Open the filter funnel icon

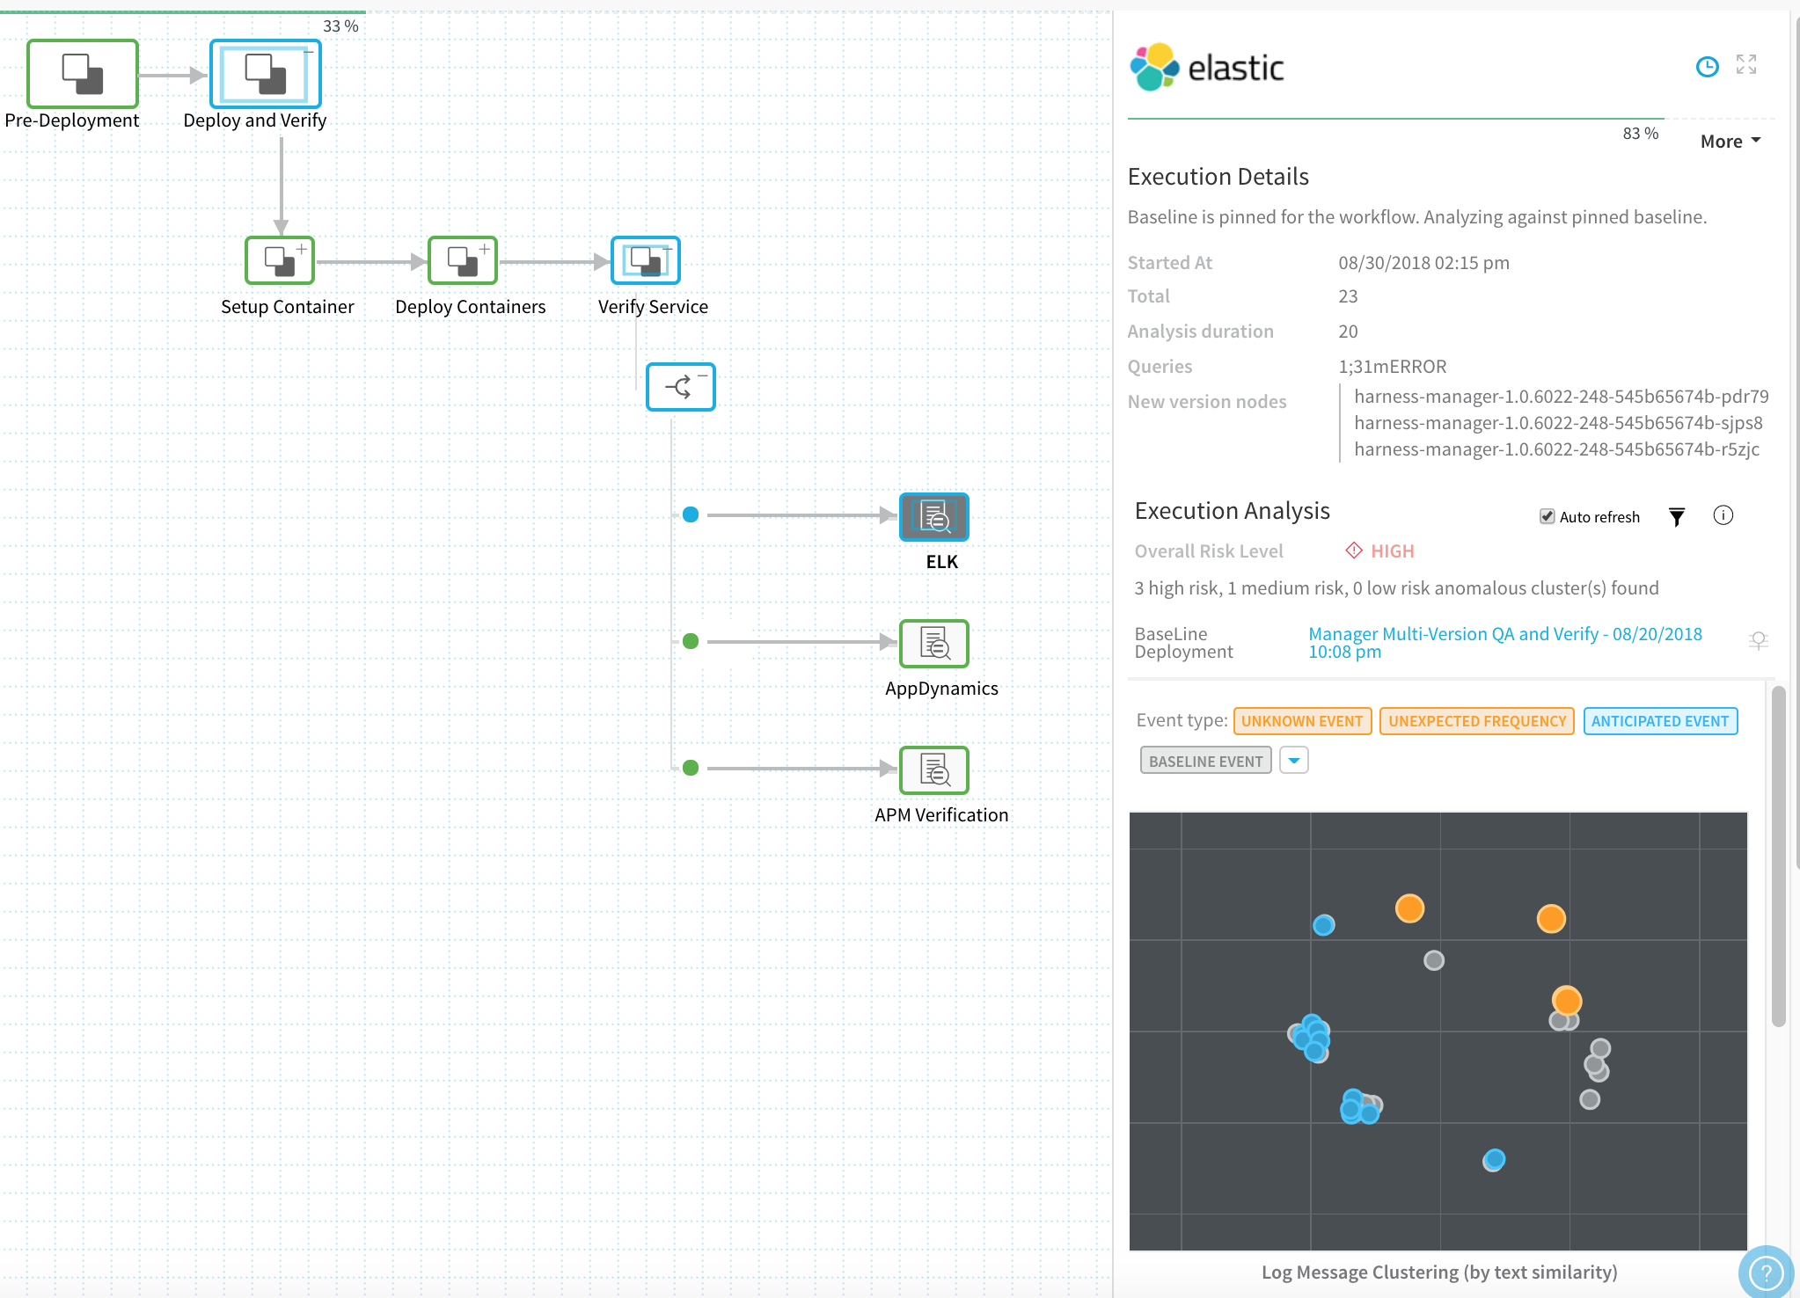tap(1677, 517)
